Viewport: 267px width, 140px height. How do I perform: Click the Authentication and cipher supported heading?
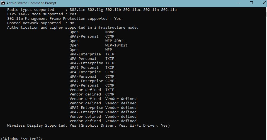(73, 27)
